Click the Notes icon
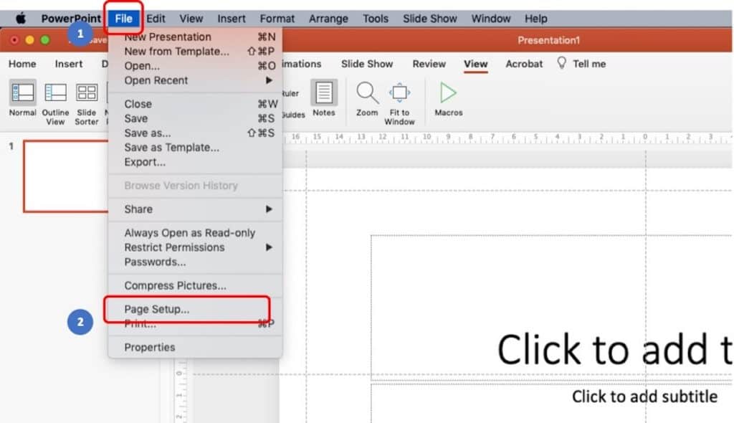The height and width of the screenshot is (423, 734). 324,100
